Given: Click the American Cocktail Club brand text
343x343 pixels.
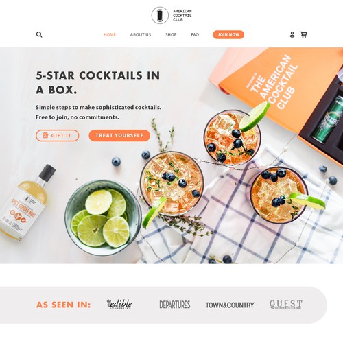Looking at the screenshot, I should [182, 15].
